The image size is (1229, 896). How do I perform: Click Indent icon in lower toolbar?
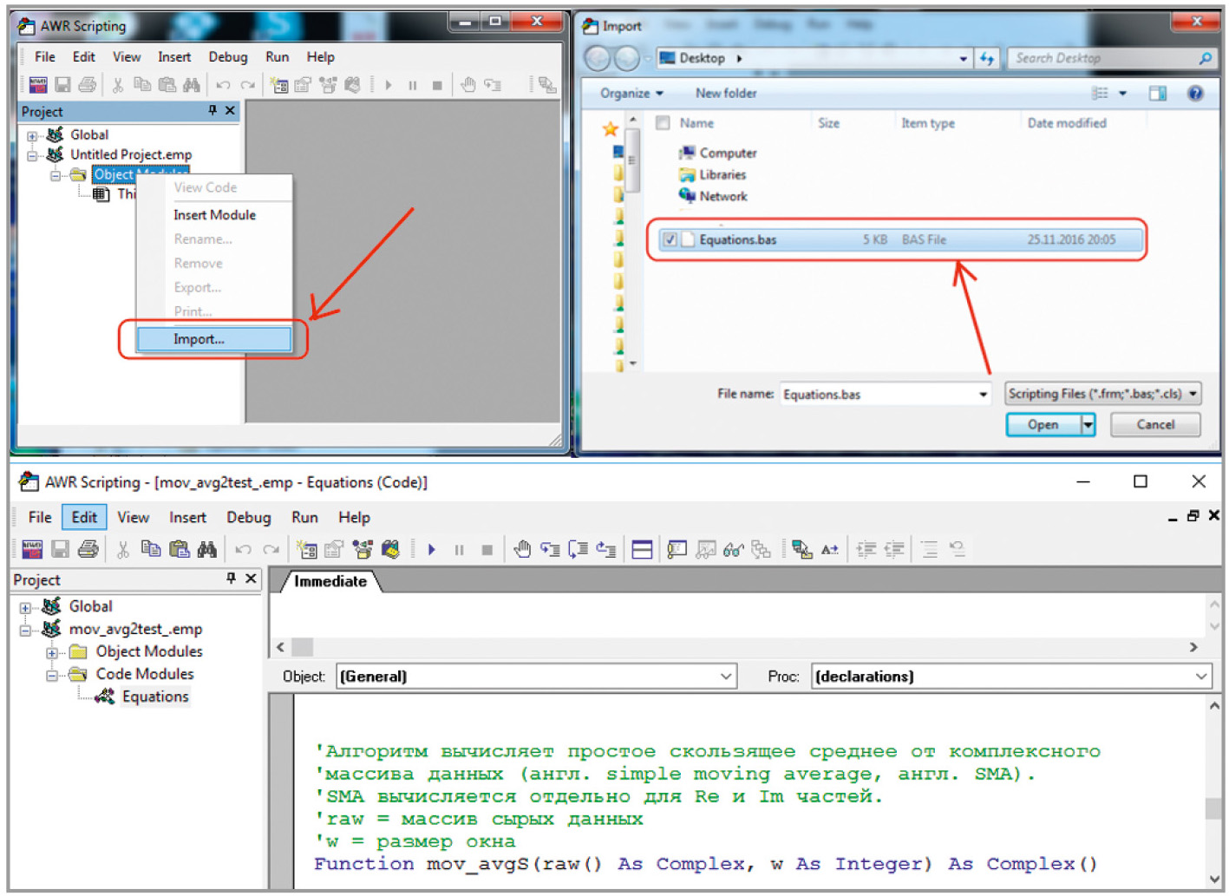[x=866, y=549]
